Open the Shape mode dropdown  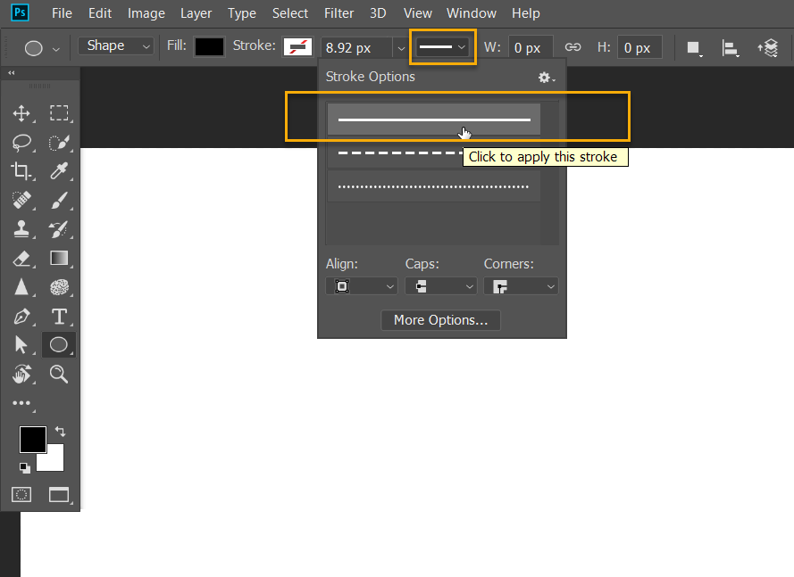click(x=114, y=45)
